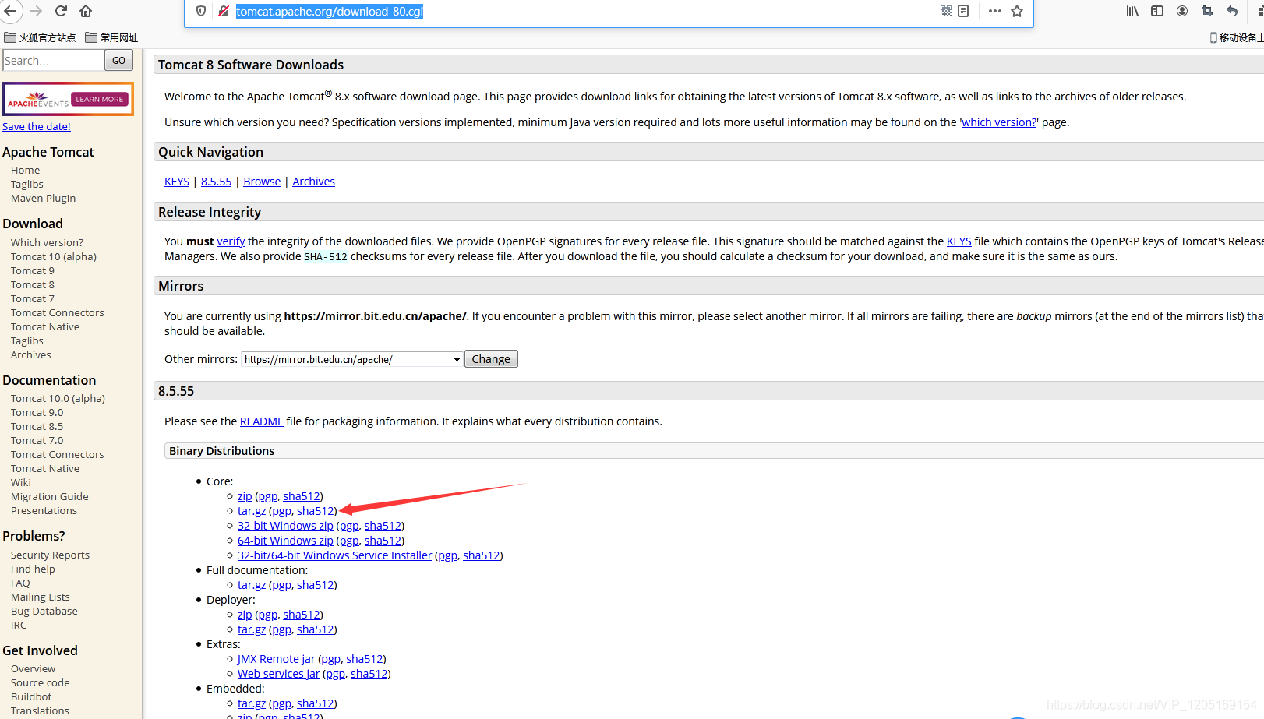
Task: Open 火狐官方站点 bookmarks folder
Action: [40, 37]
